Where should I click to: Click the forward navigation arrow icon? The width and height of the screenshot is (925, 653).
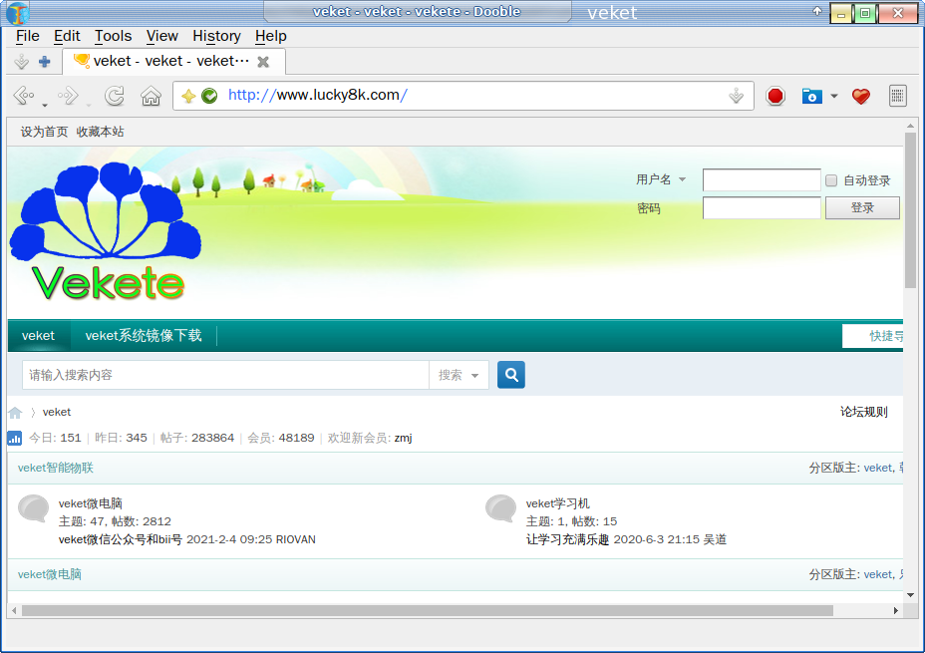tap(68, 95)
